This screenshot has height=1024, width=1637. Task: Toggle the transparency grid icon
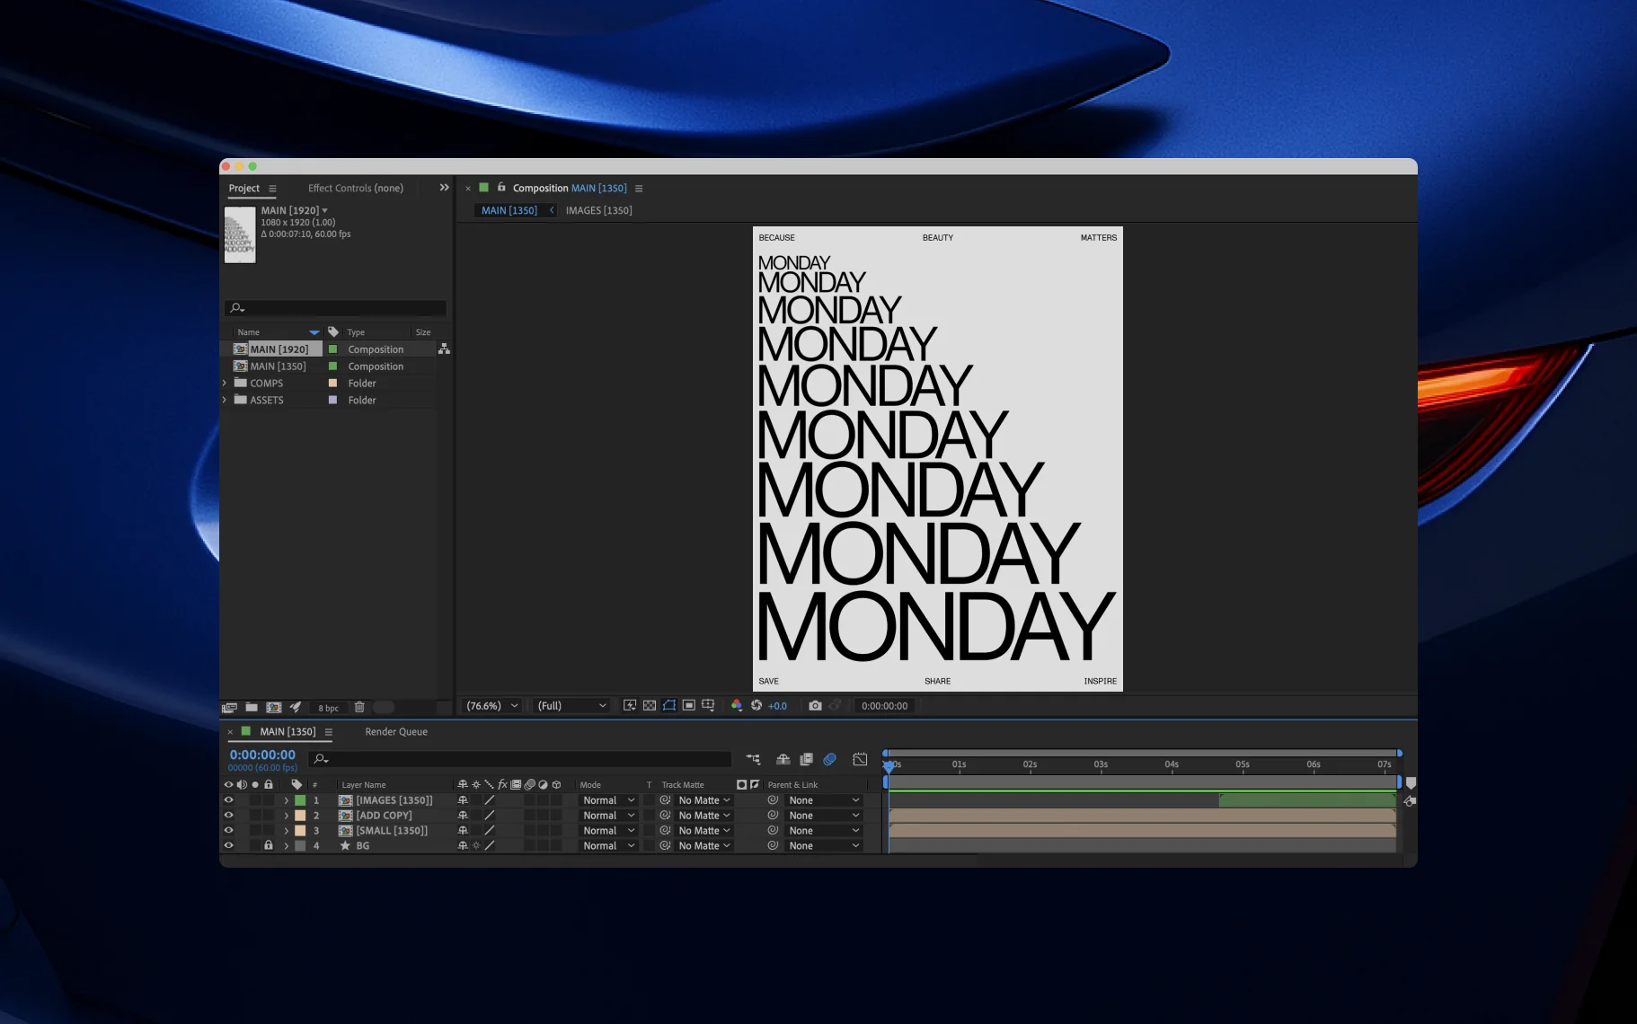tap(650, 706)
